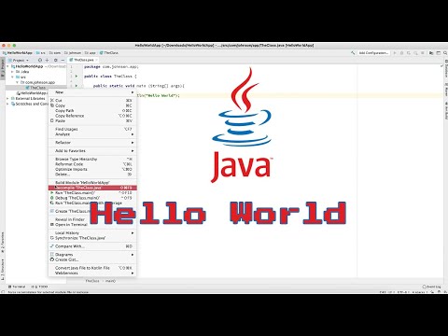
Task: Click the locate-file target icon in Project panel
Action: coord(40,60)
